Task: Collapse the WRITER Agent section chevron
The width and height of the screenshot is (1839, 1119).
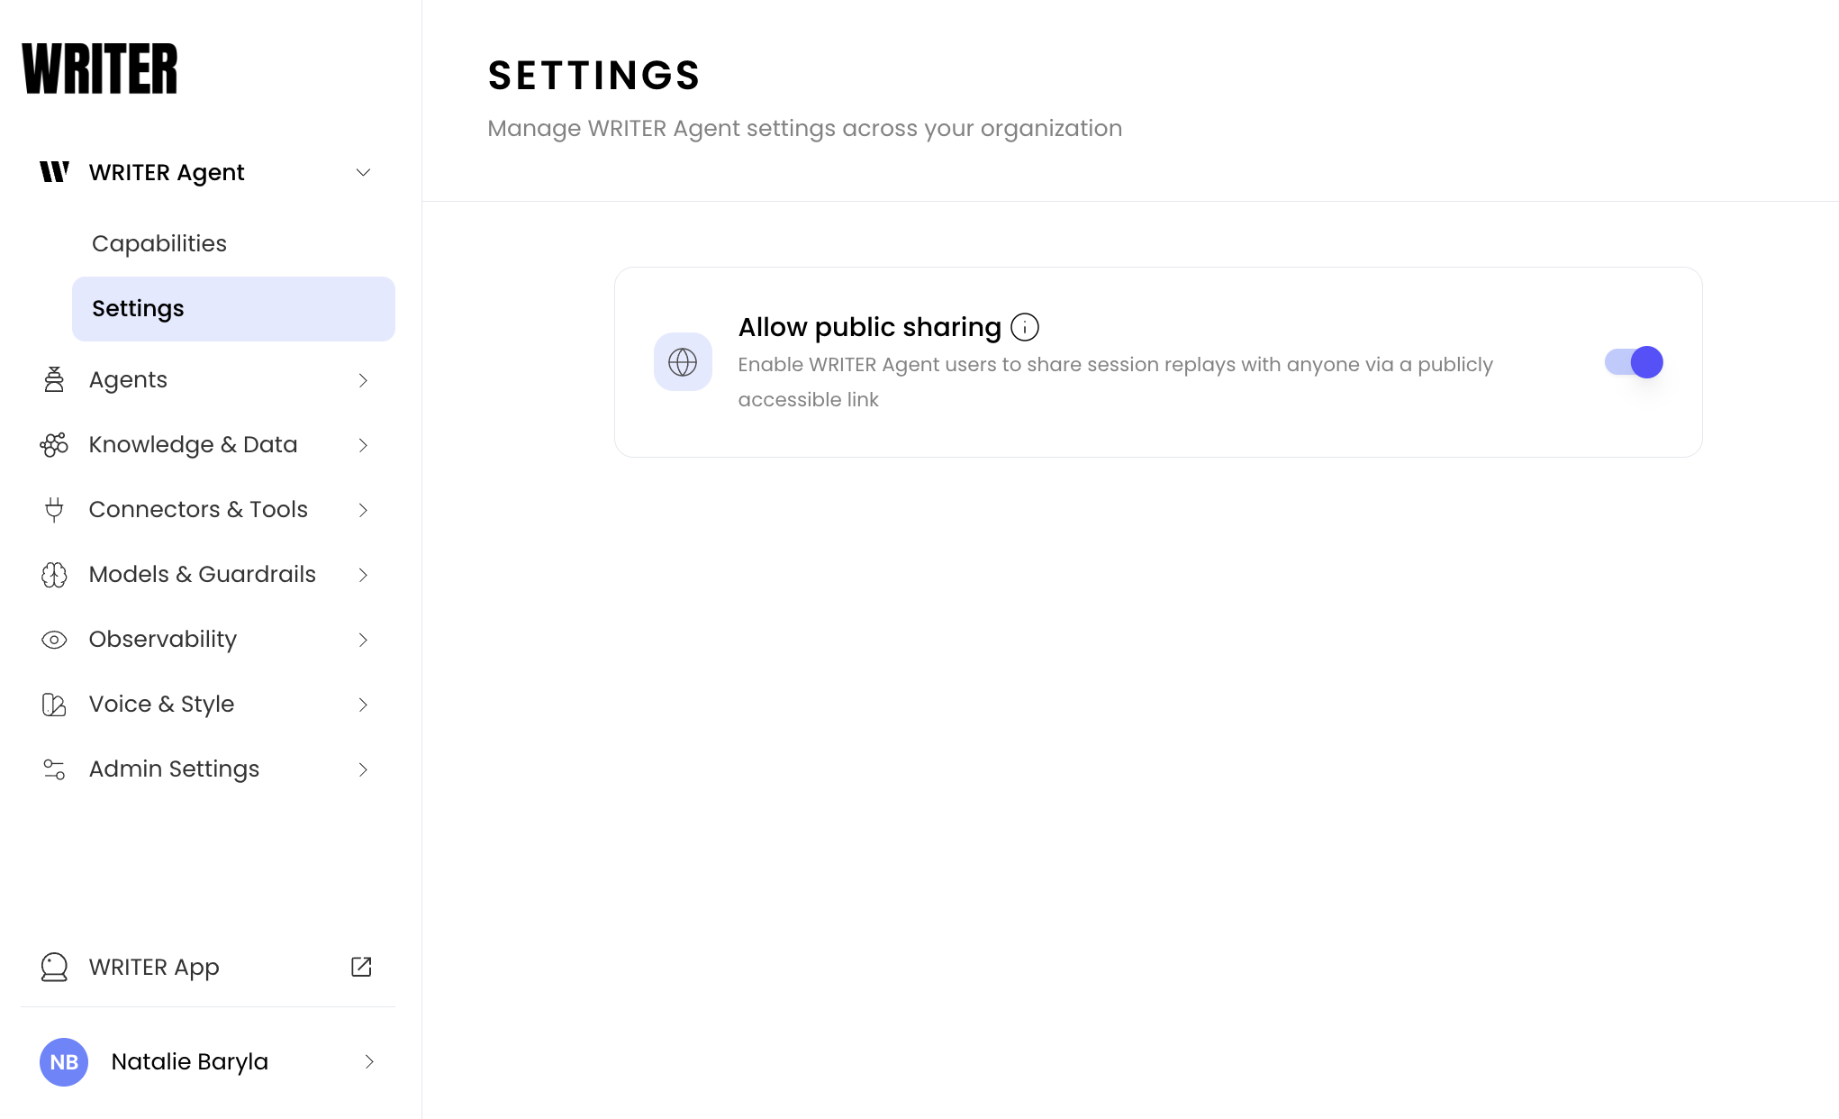Action: 363,172
